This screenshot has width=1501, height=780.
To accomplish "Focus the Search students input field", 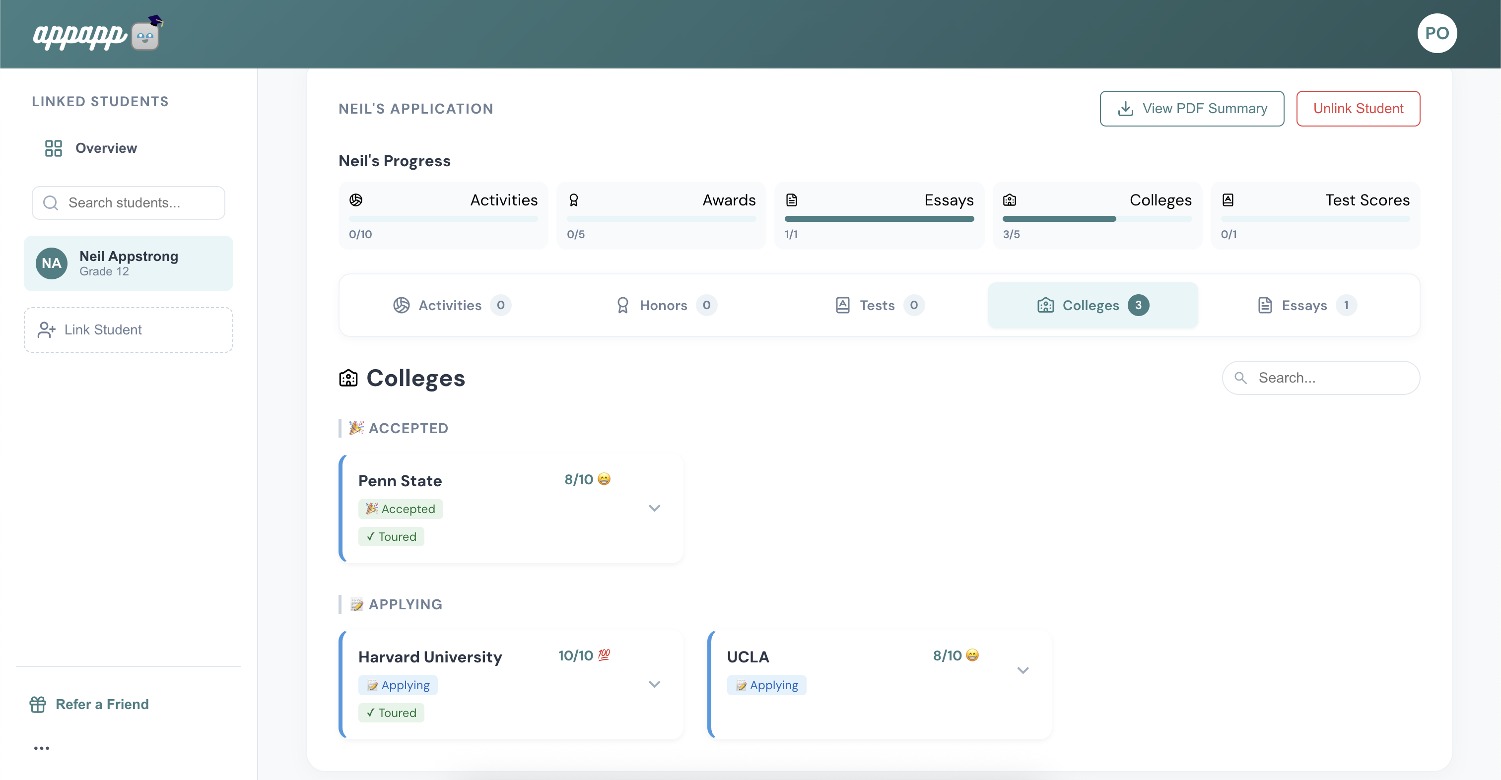I will click(x=128, y=203).
